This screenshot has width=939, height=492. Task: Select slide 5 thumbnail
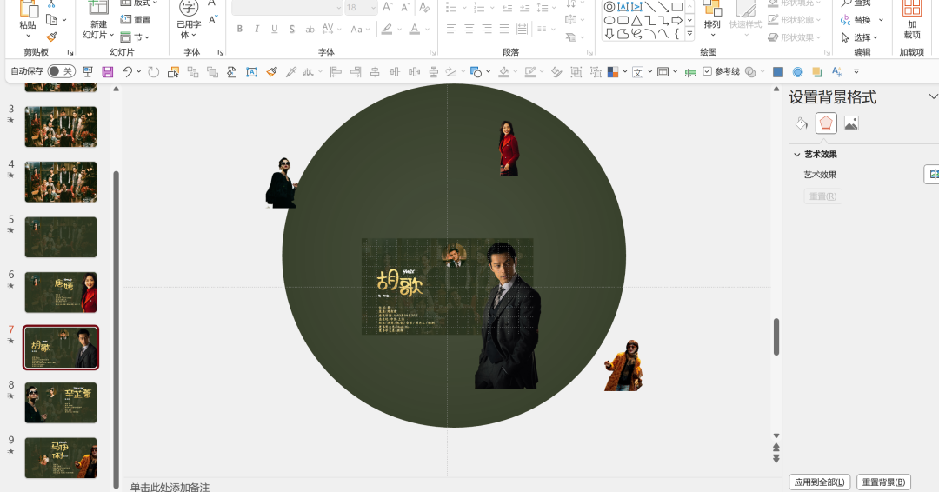point(61,237)
